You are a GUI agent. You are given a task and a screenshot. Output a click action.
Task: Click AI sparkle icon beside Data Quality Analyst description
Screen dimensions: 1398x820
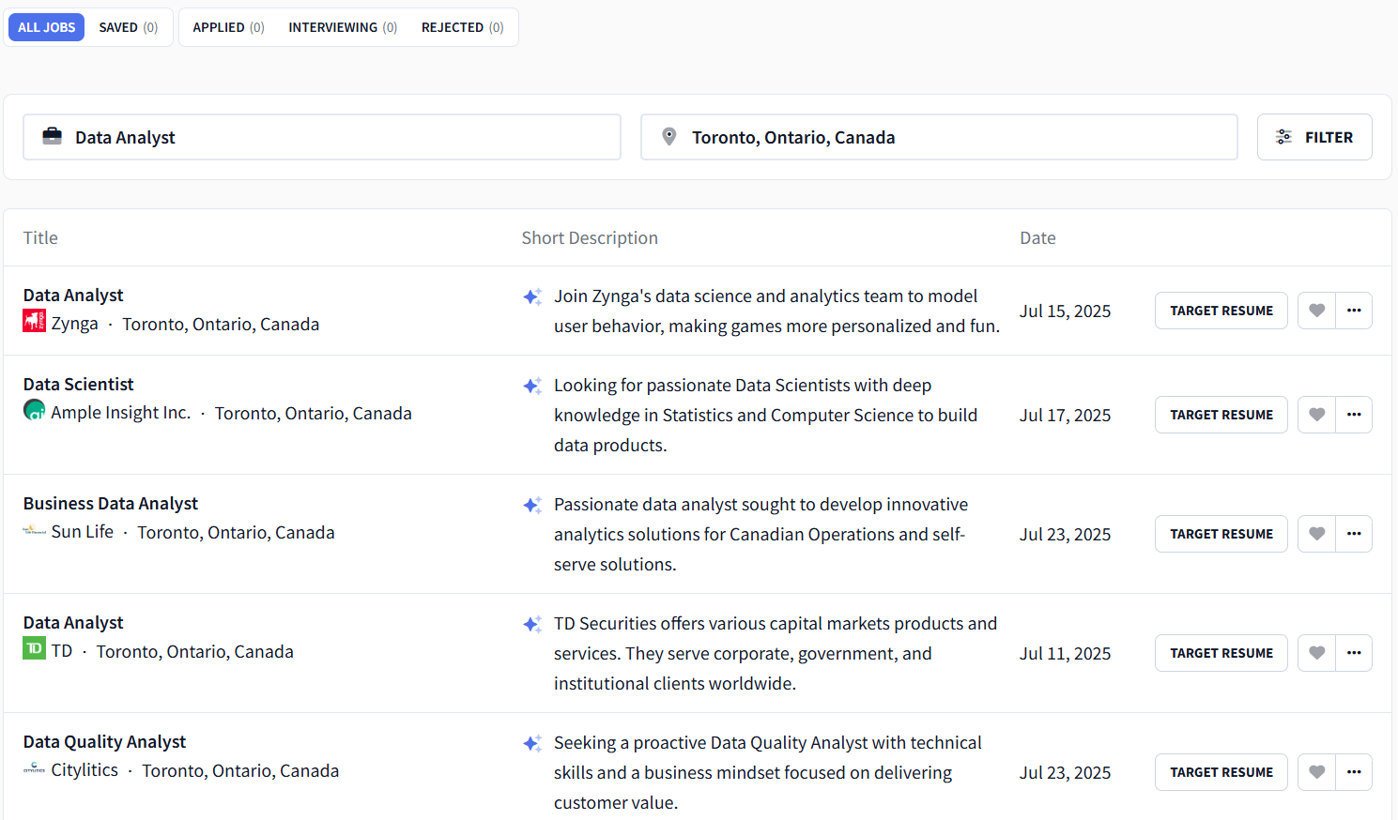click(x=532, y=743)
